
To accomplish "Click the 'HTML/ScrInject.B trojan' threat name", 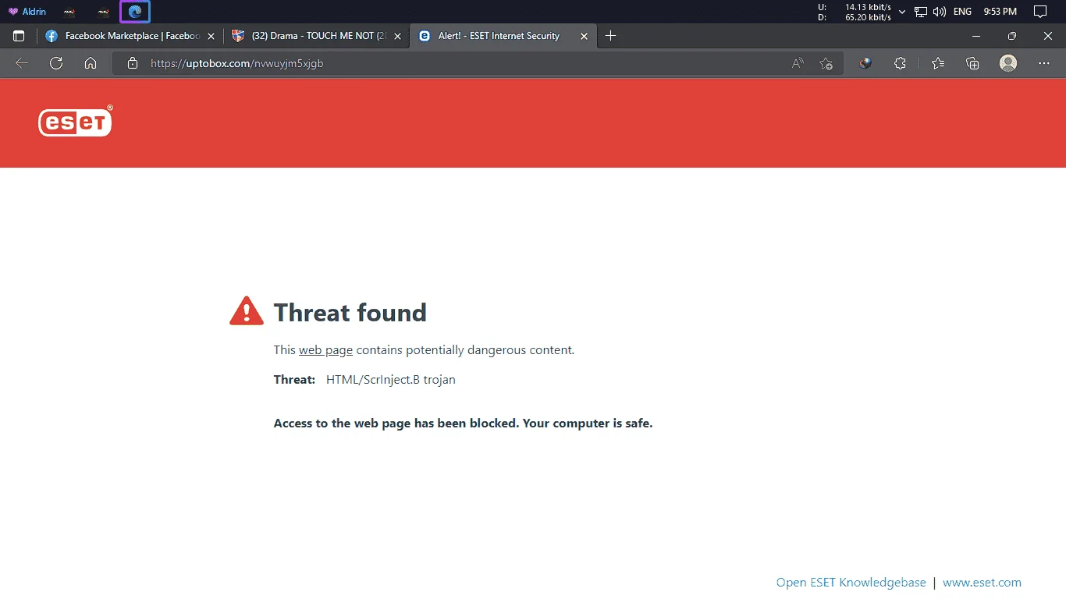I will pyautogui.click(x=390, y=380).
